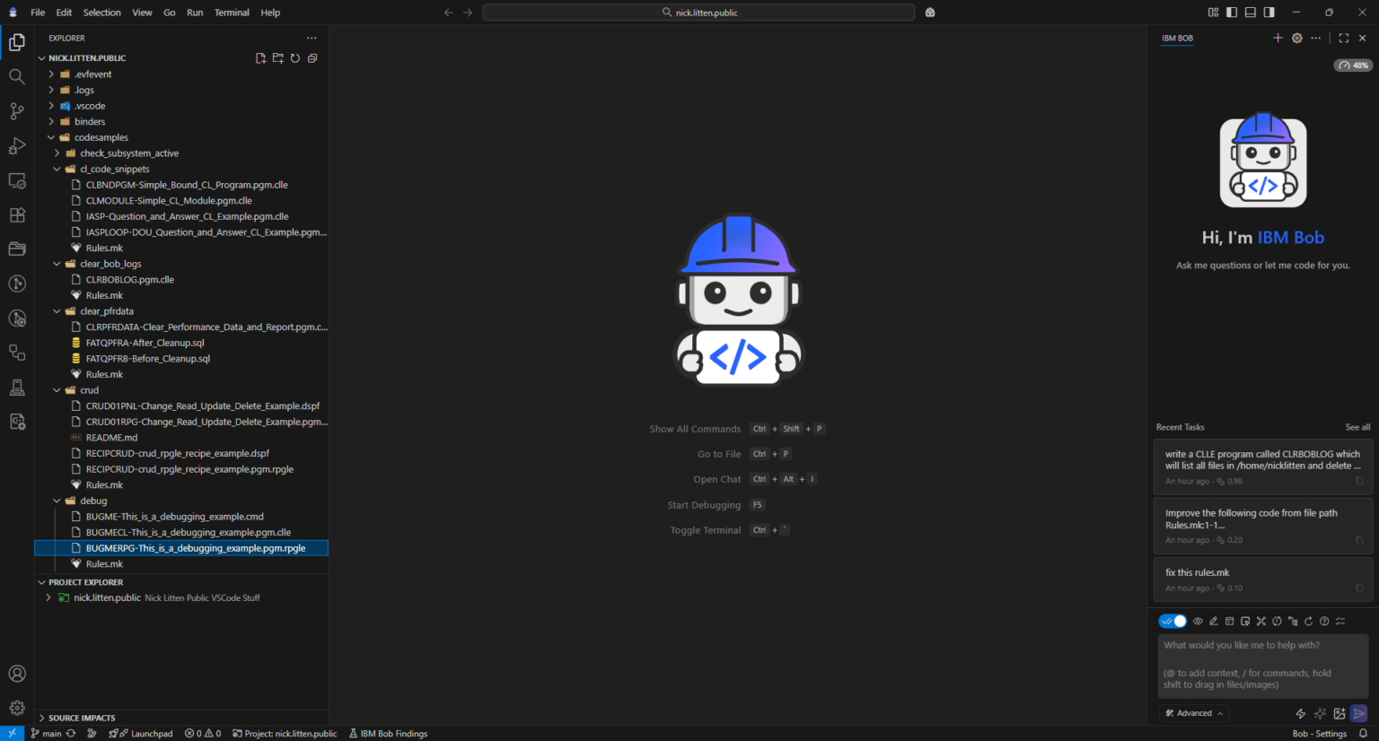Send the message to IBM Bob
Viewport: 1379px width, 741px height.
coord(1359,713)
